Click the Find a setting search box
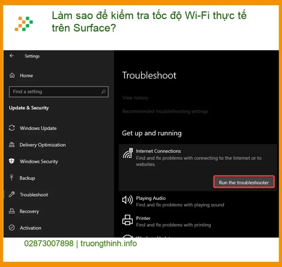282x267 pixels. (59, 92)
